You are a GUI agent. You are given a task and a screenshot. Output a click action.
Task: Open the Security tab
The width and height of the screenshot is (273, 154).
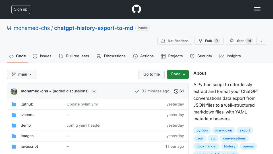tap(201, 56)
